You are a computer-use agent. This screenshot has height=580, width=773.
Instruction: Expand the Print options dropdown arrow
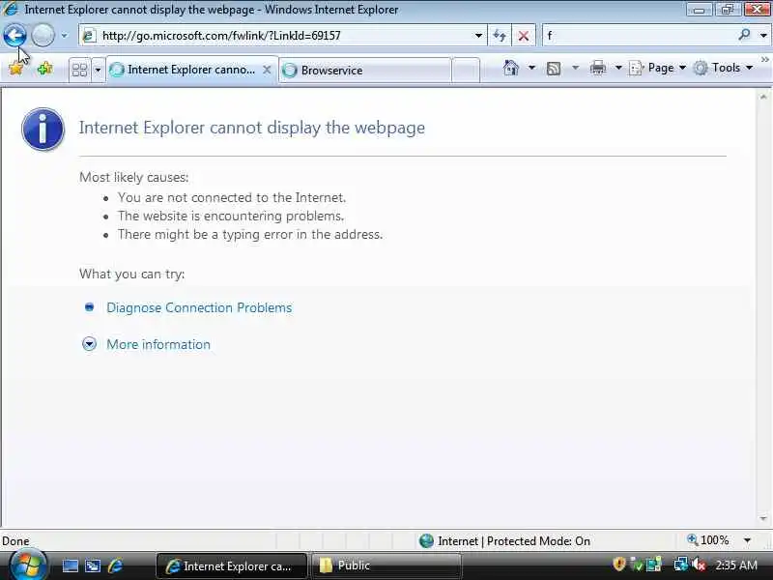point(618,68)
